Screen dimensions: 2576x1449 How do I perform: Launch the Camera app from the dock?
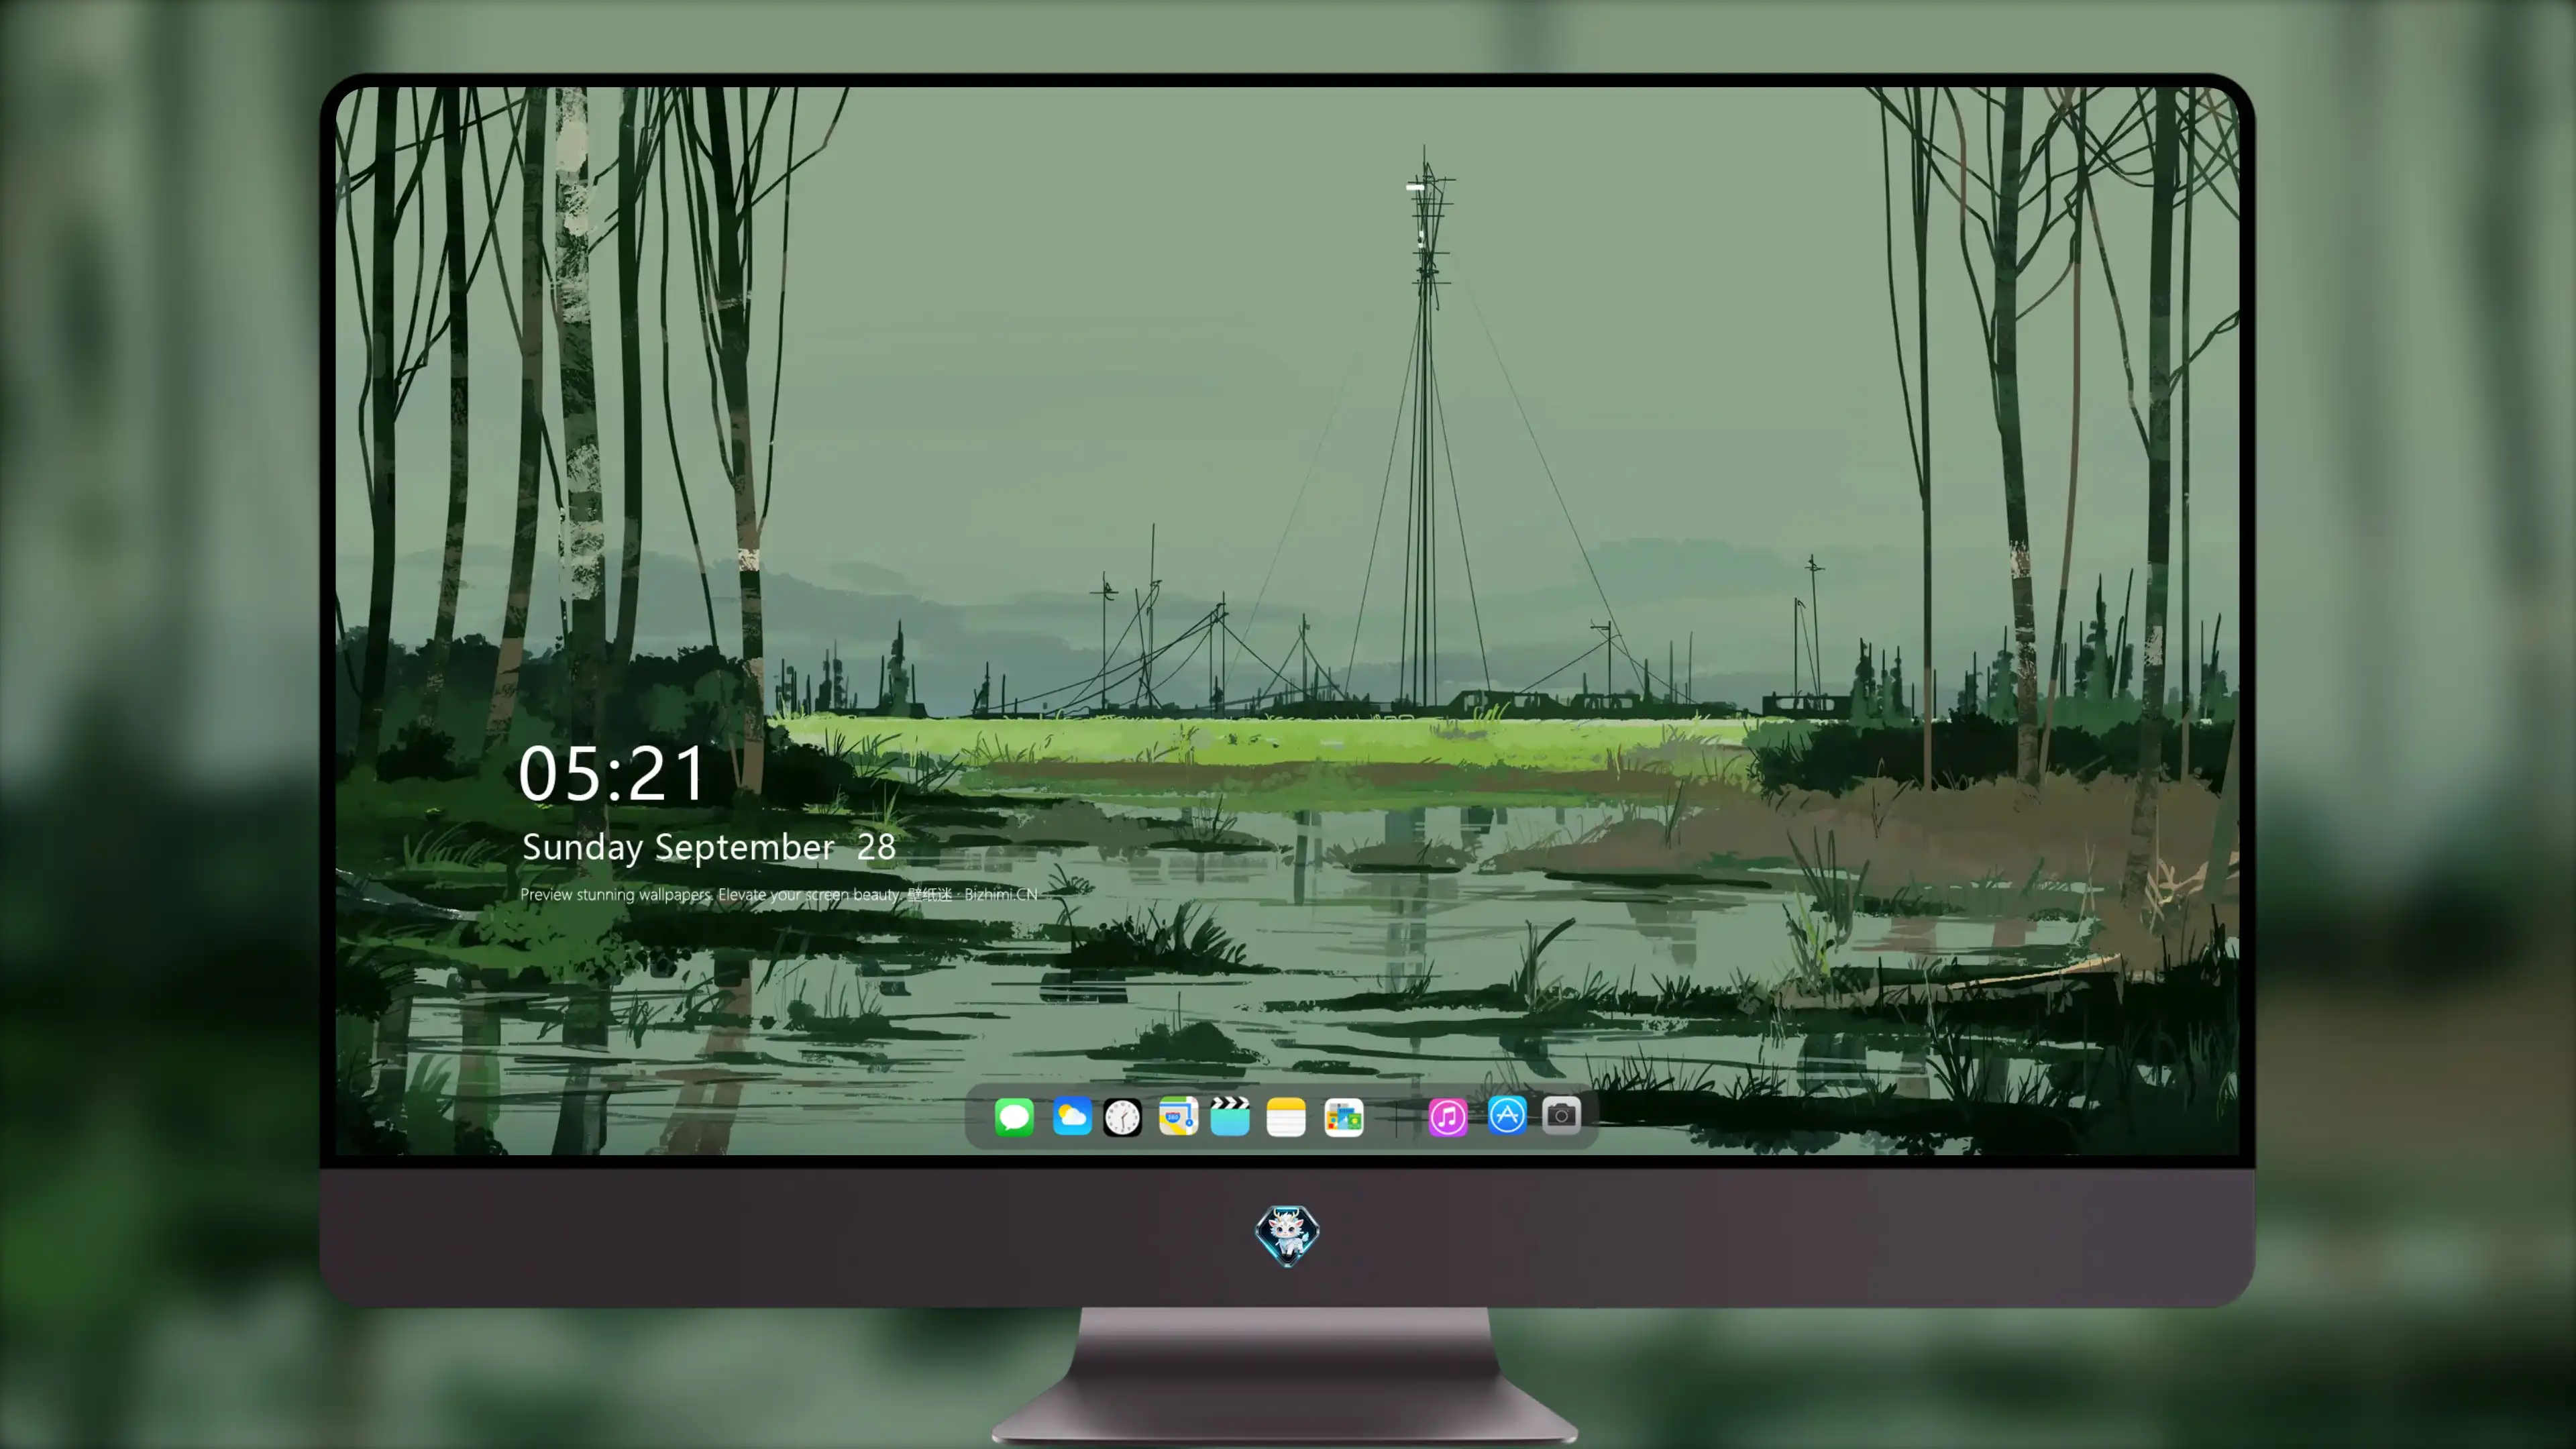tap(1561, 1115)
